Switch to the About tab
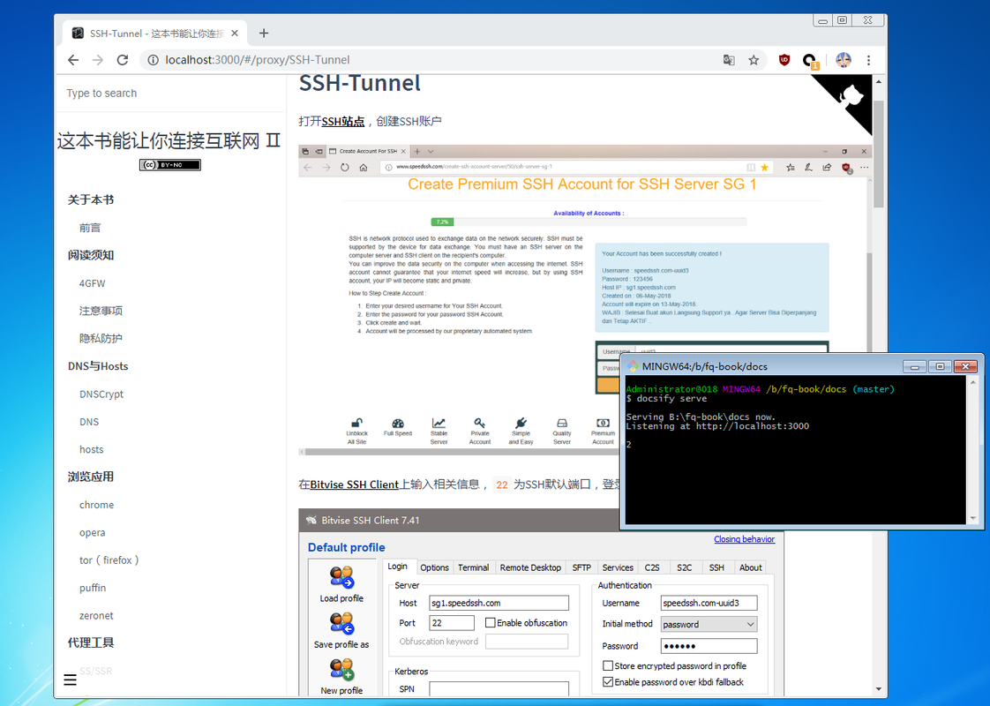The image size is (990, 706). pos(751,567)
